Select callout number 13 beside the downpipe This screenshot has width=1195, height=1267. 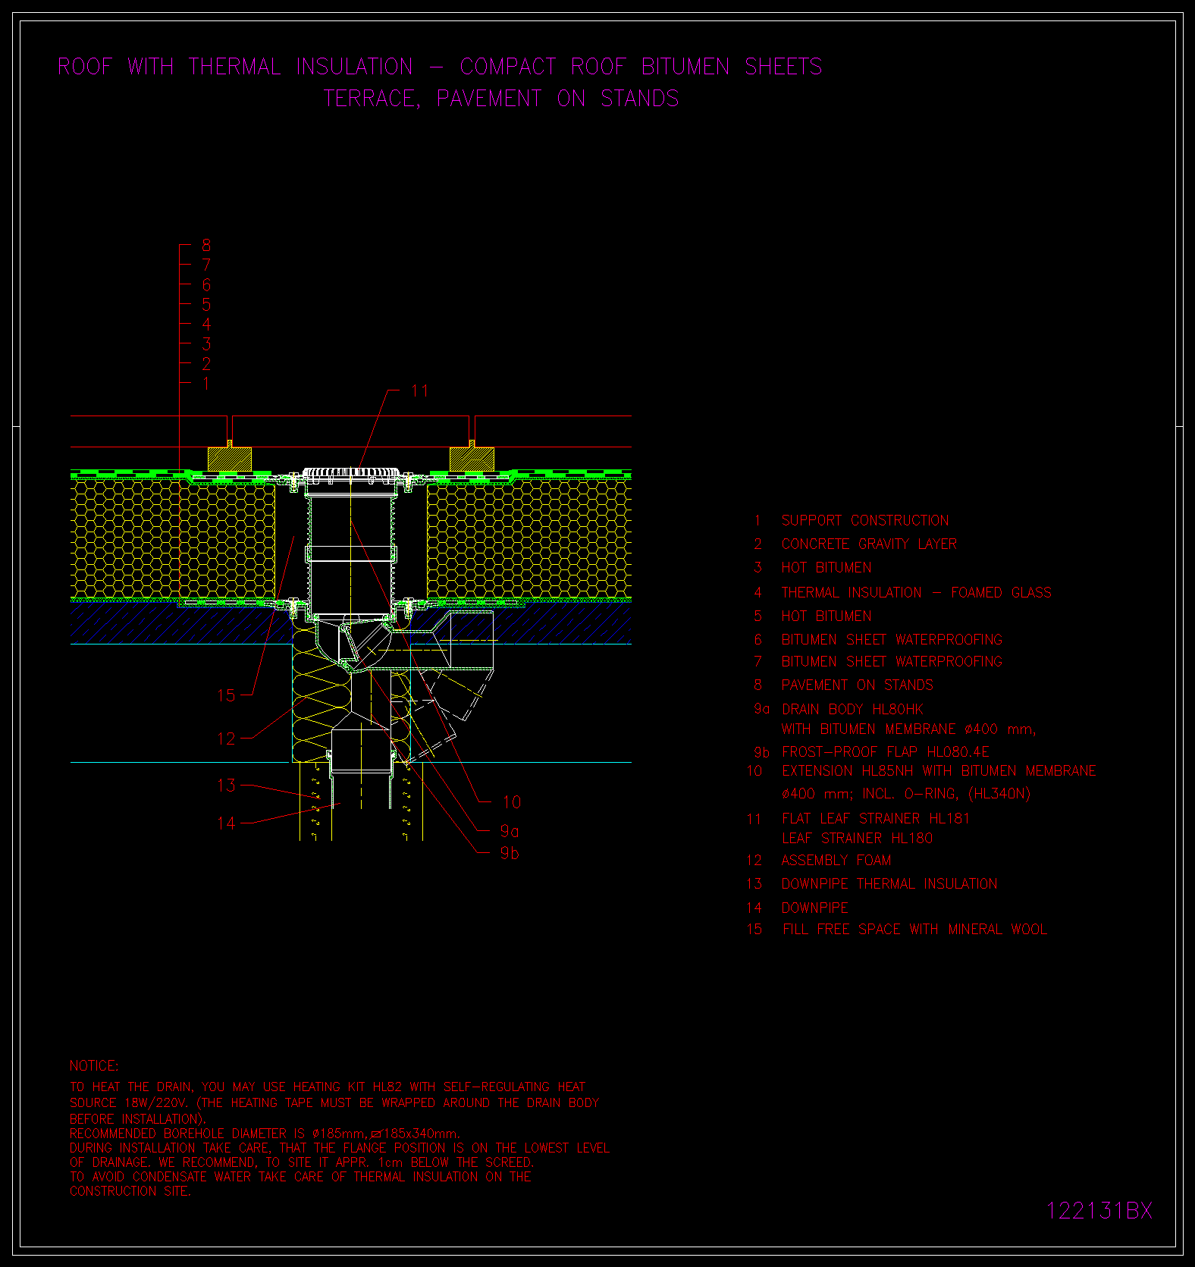226,786
